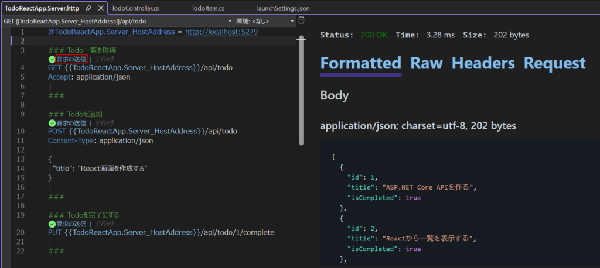
Task: Send the GET api/todo request
Action: [71, 59]
